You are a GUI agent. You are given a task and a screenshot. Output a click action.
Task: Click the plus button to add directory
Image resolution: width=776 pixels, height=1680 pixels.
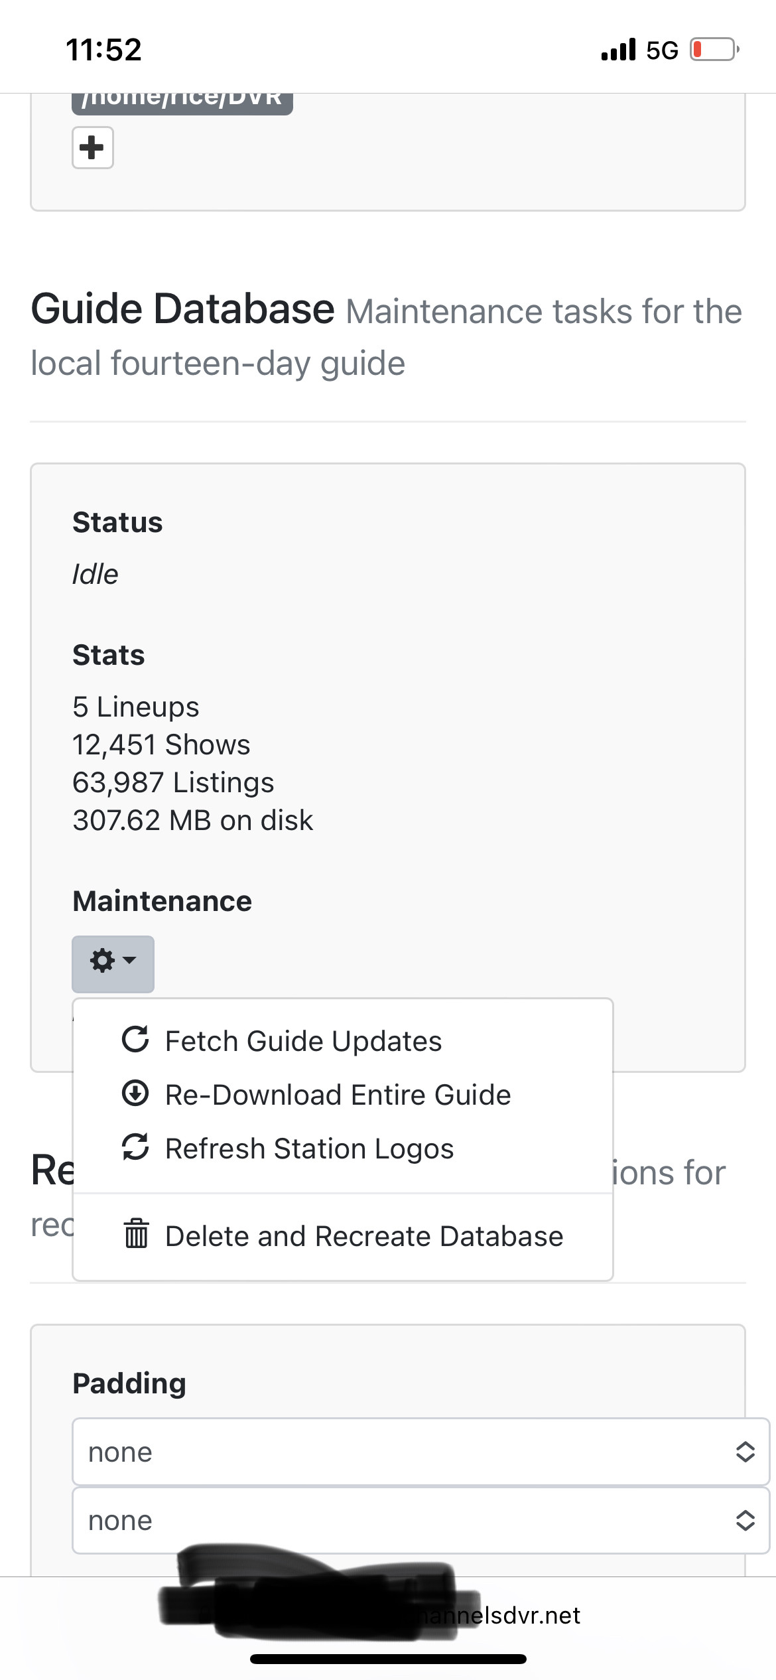point(92,147)
